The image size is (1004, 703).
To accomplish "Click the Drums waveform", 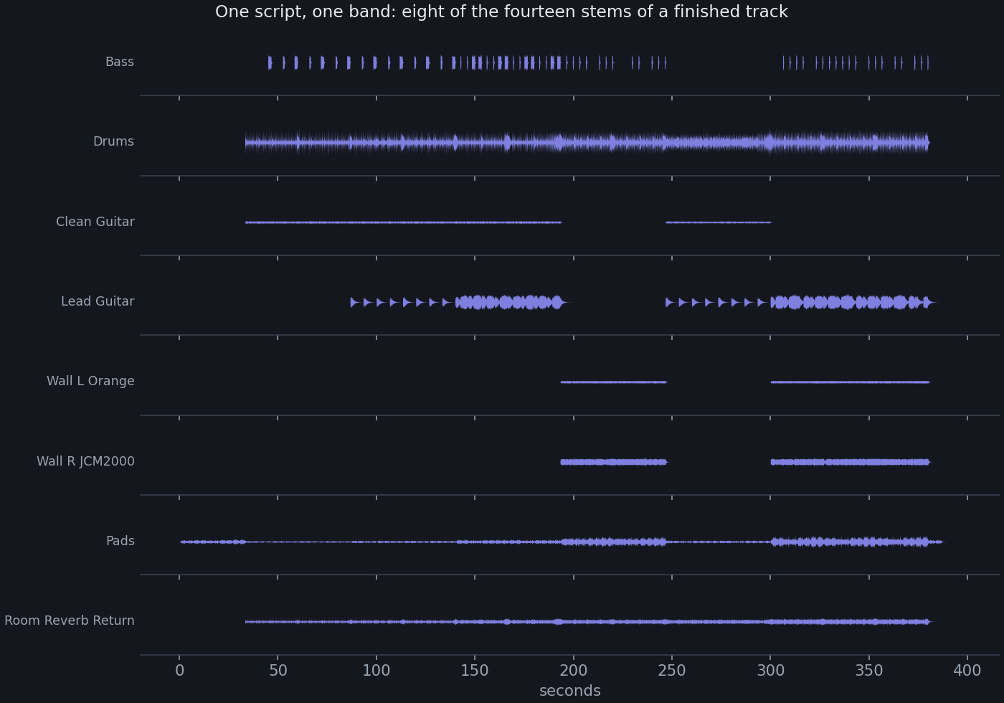I will [x=587, y=143].
